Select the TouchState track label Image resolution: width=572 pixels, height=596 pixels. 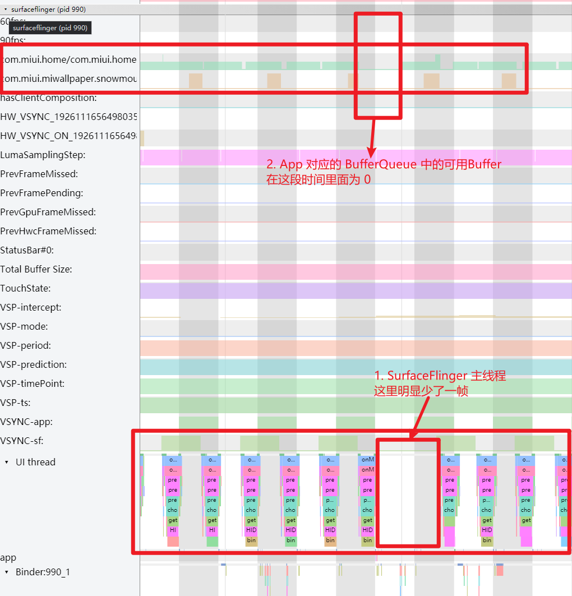(28, 288)
